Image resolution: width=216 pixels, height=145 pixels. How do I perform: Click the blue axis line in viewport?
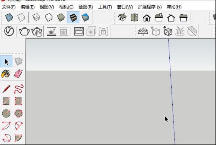tap(172, 91)
